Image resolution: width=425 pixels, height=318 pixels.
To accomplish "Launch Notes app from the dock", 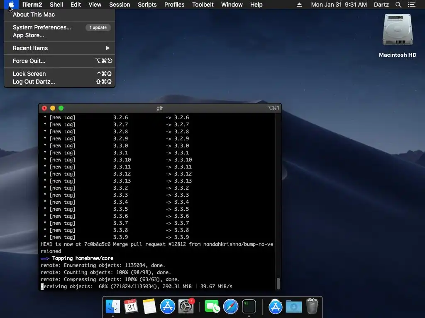I will (149, 306).
